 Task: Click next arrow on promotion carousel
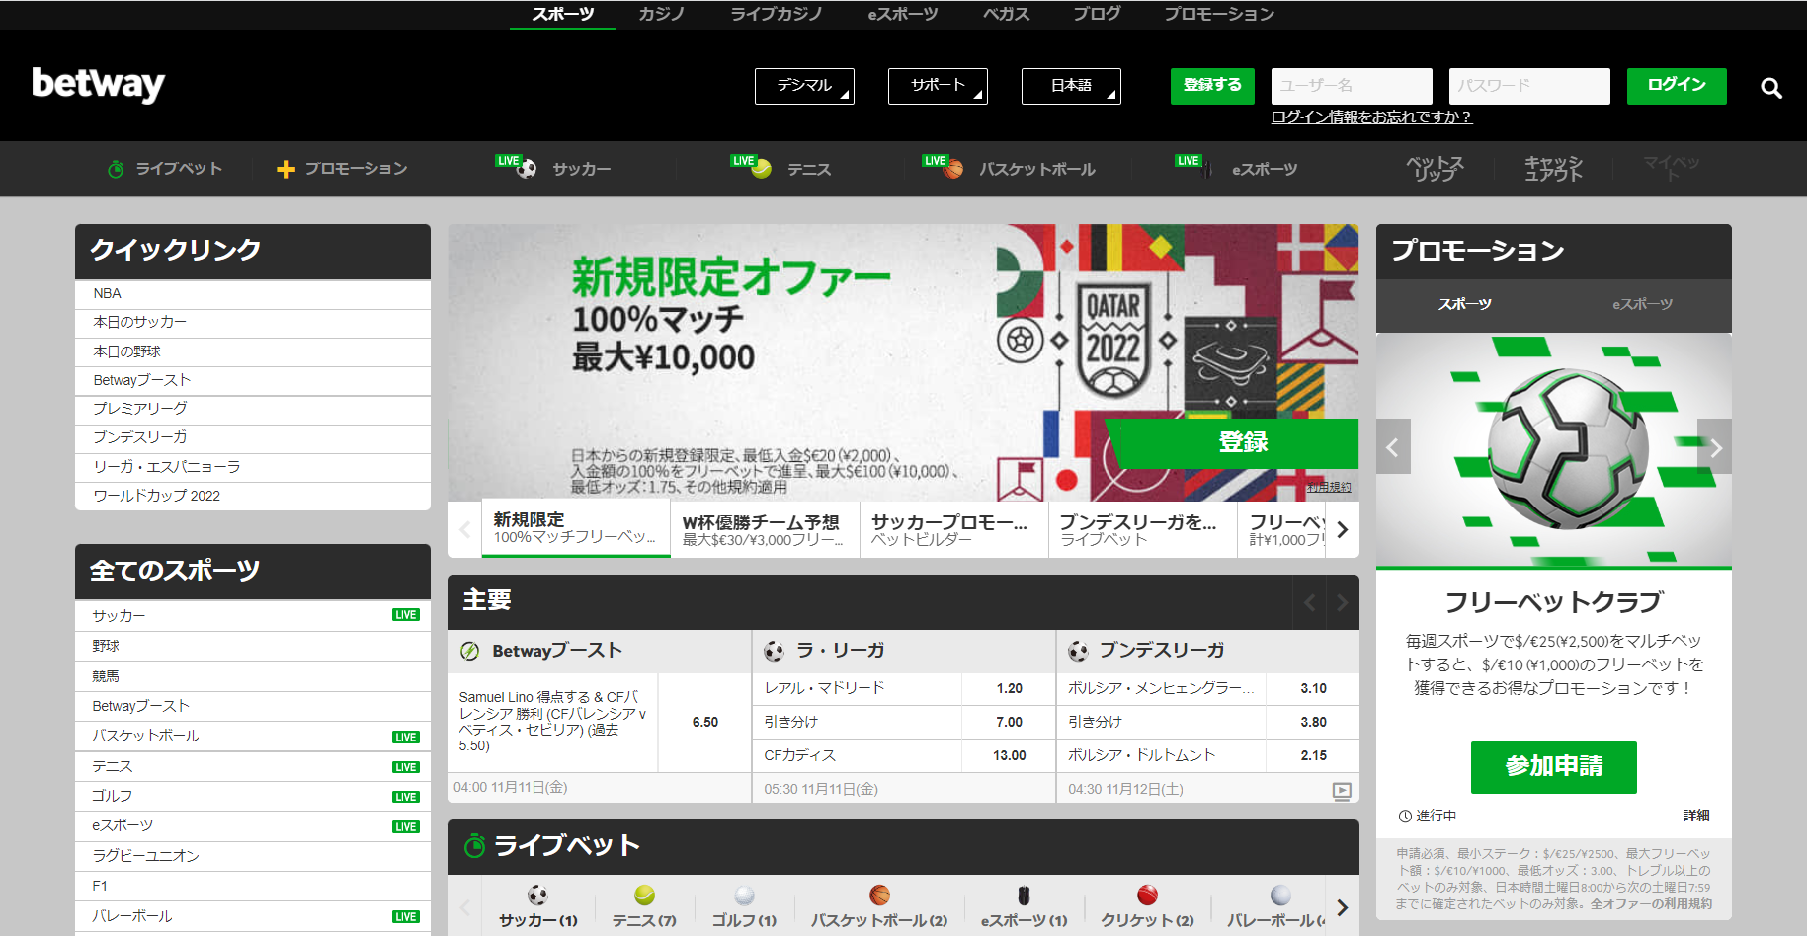[1715, 447]
